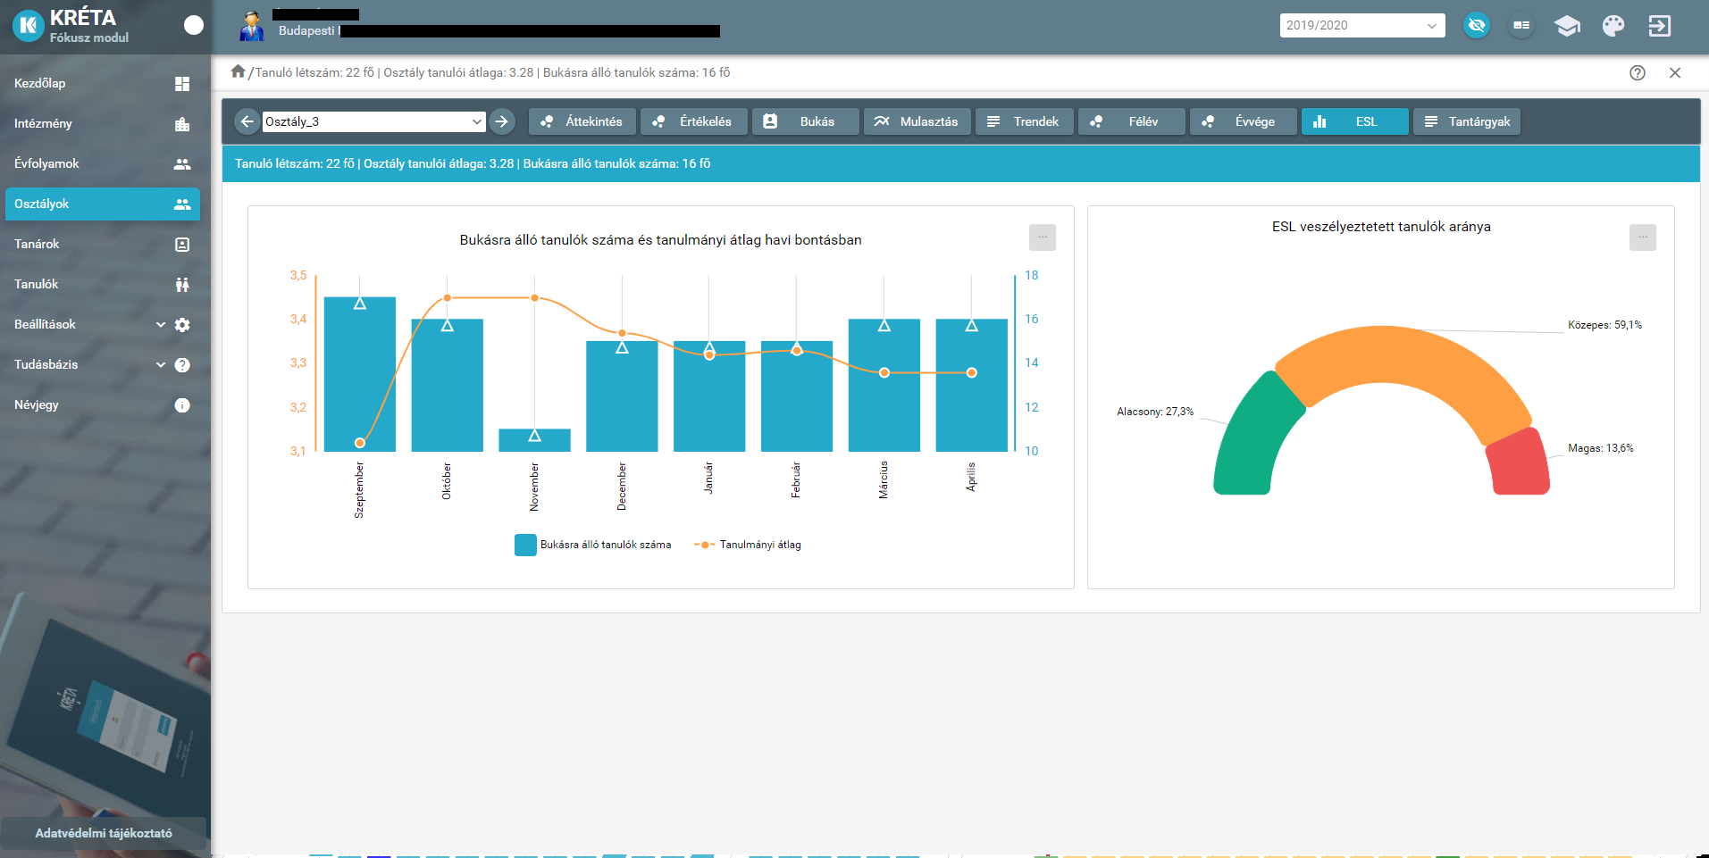This screenshot has height=858, width=1709.
Task: Click the logout exit icon
Action: [x=1660, y=25]
